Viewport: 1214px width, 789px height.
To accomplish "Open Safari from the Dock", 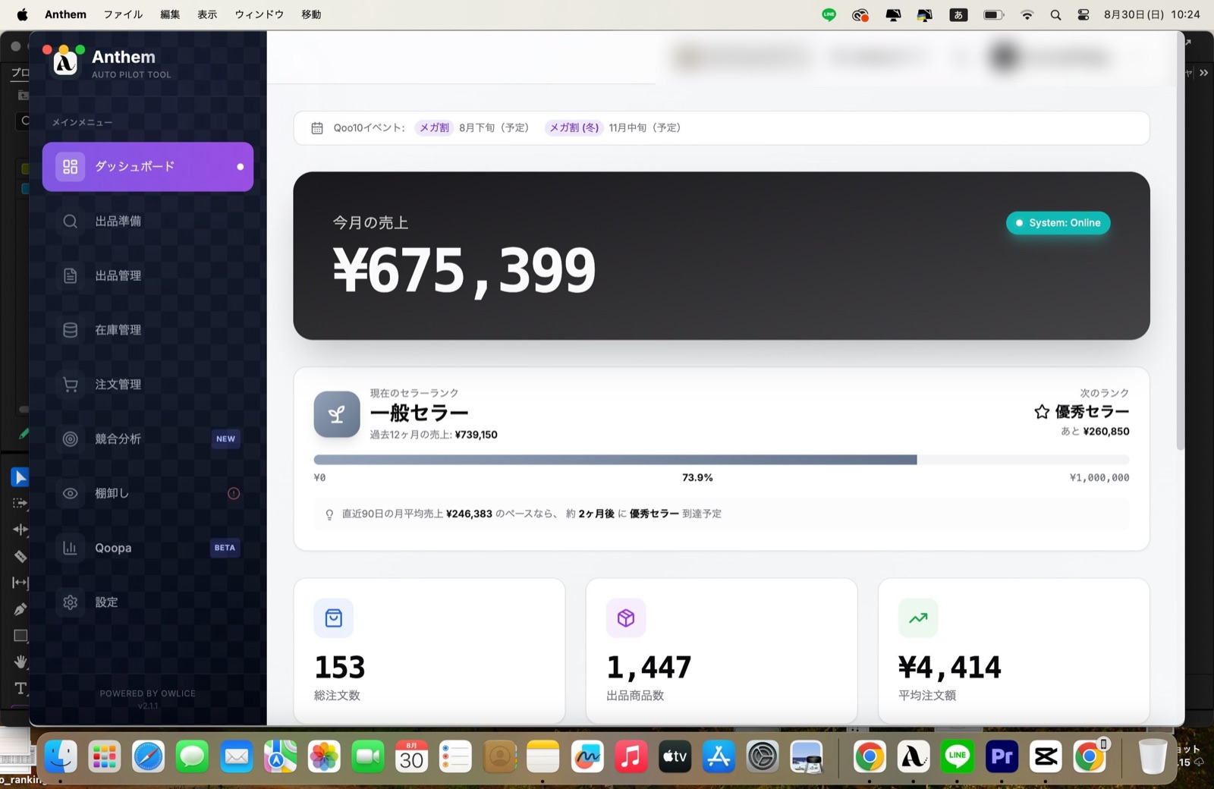I will (148, 756).
